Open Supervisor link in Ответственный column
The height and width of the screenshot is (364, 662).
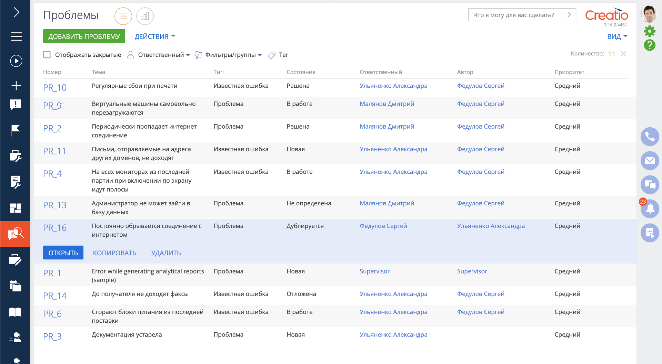374,271
